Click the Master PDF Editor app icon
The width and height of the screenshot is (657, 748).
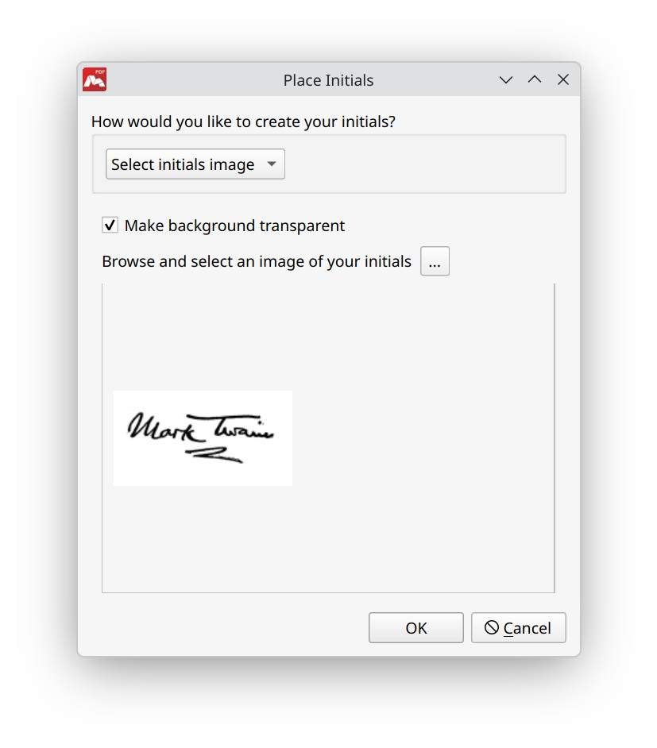pyautogui.click(x=95, y=79)
